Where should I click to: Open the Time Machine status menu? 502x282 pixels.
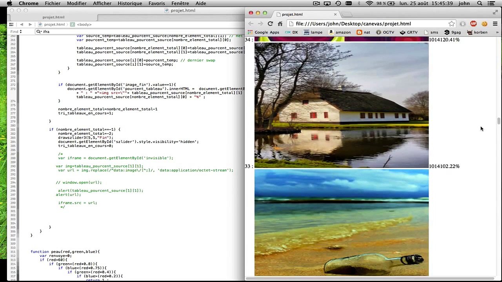(338, 4)
